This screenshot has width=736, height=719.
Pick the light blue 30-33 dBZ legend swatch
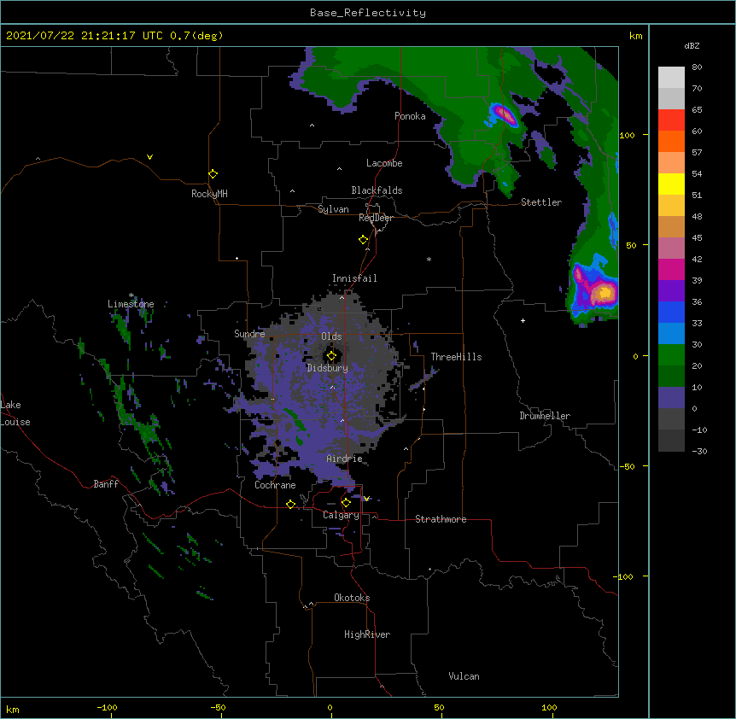coord(671,334)
